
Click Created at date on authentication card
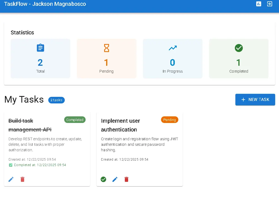(125, 159)
